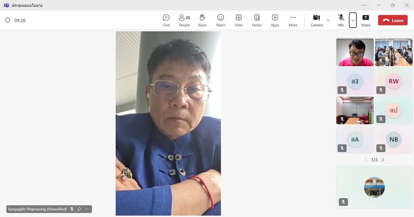Expand mic options chevron
The image size is (414, 217).
point(353,20)
